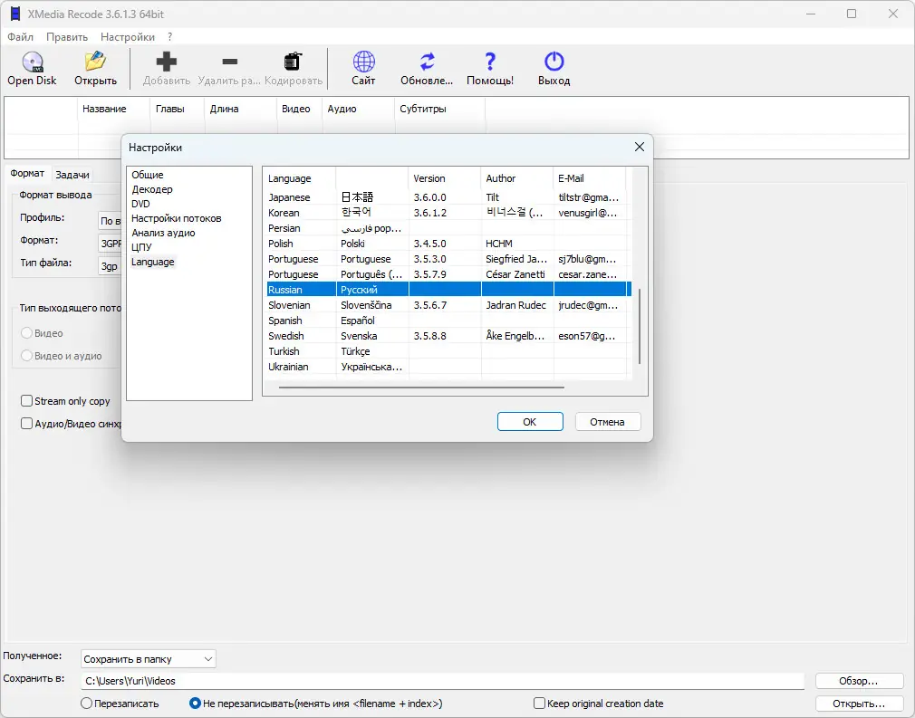Viewport: 915px width, 718px height.
Task: Select ЦПУ in settings list
Action: click(x=142, y=247)
